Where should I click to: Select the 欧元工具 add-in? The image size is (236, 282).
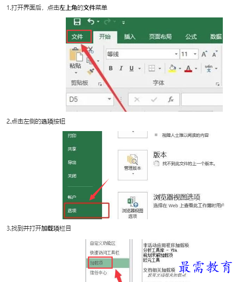(151, 260)
